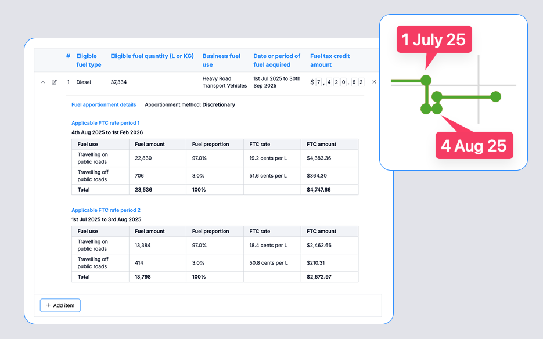Click the Add item button

tap(60, 305)
